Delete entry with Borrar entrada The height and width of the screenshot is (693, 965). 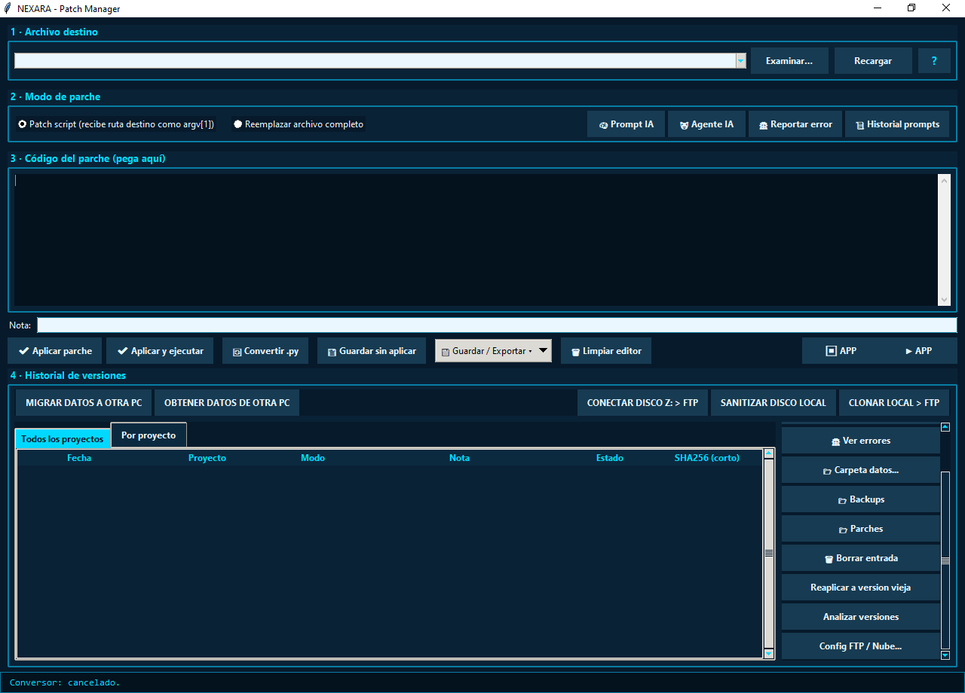tap(860, 558)
